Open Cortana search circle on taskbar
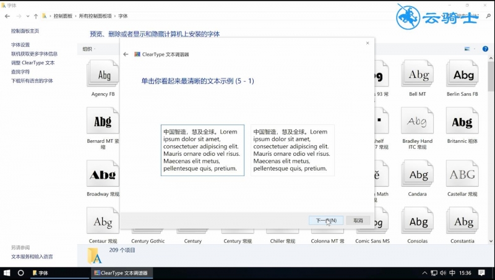This screenshot has width=495, height=280. [x=20, y=273]
